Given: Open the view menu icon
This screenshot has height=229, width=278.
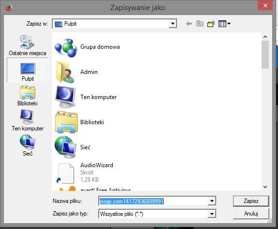Looking at the screenshot, I should [224, 24].
